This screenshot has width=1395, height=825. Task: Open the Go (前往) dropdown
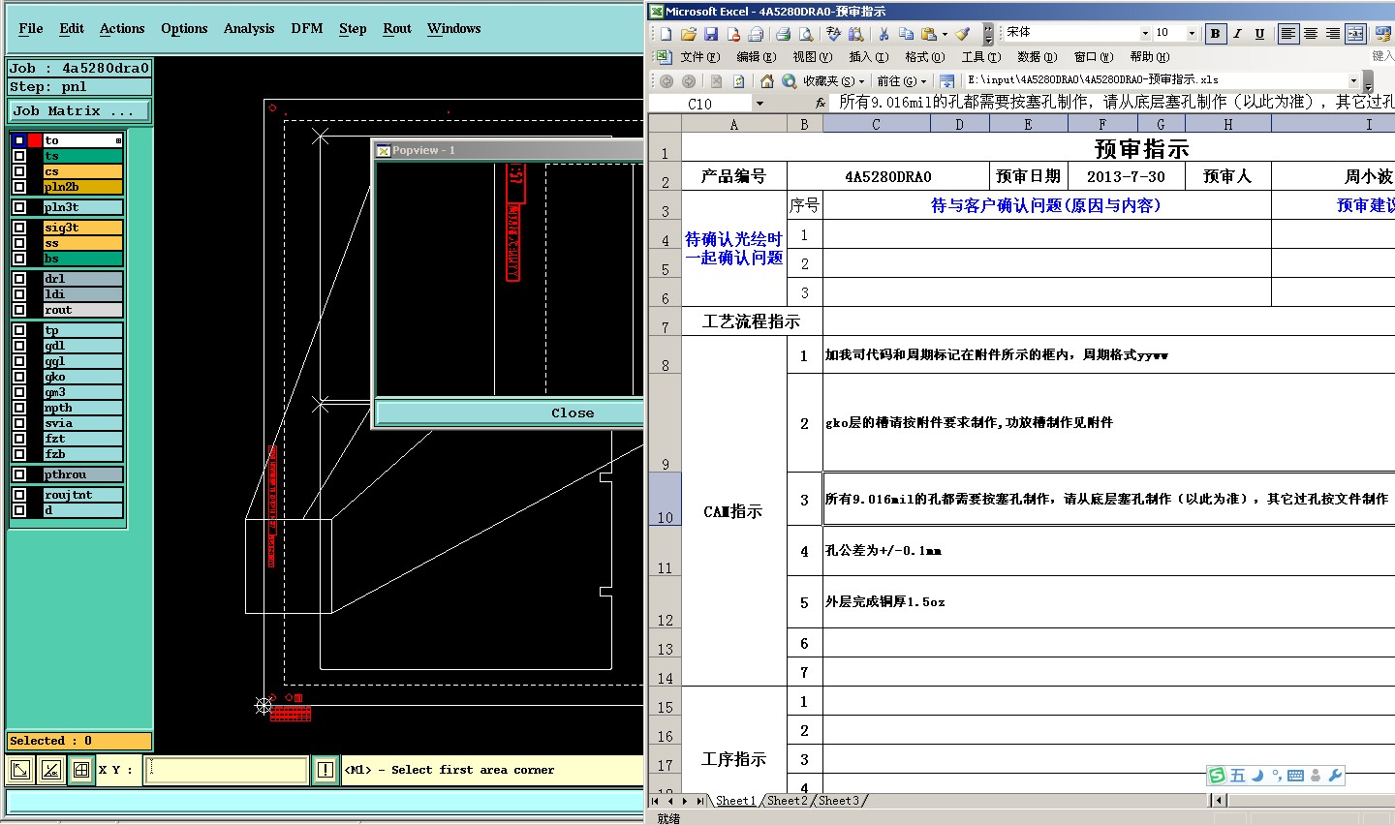pos(902,81)
